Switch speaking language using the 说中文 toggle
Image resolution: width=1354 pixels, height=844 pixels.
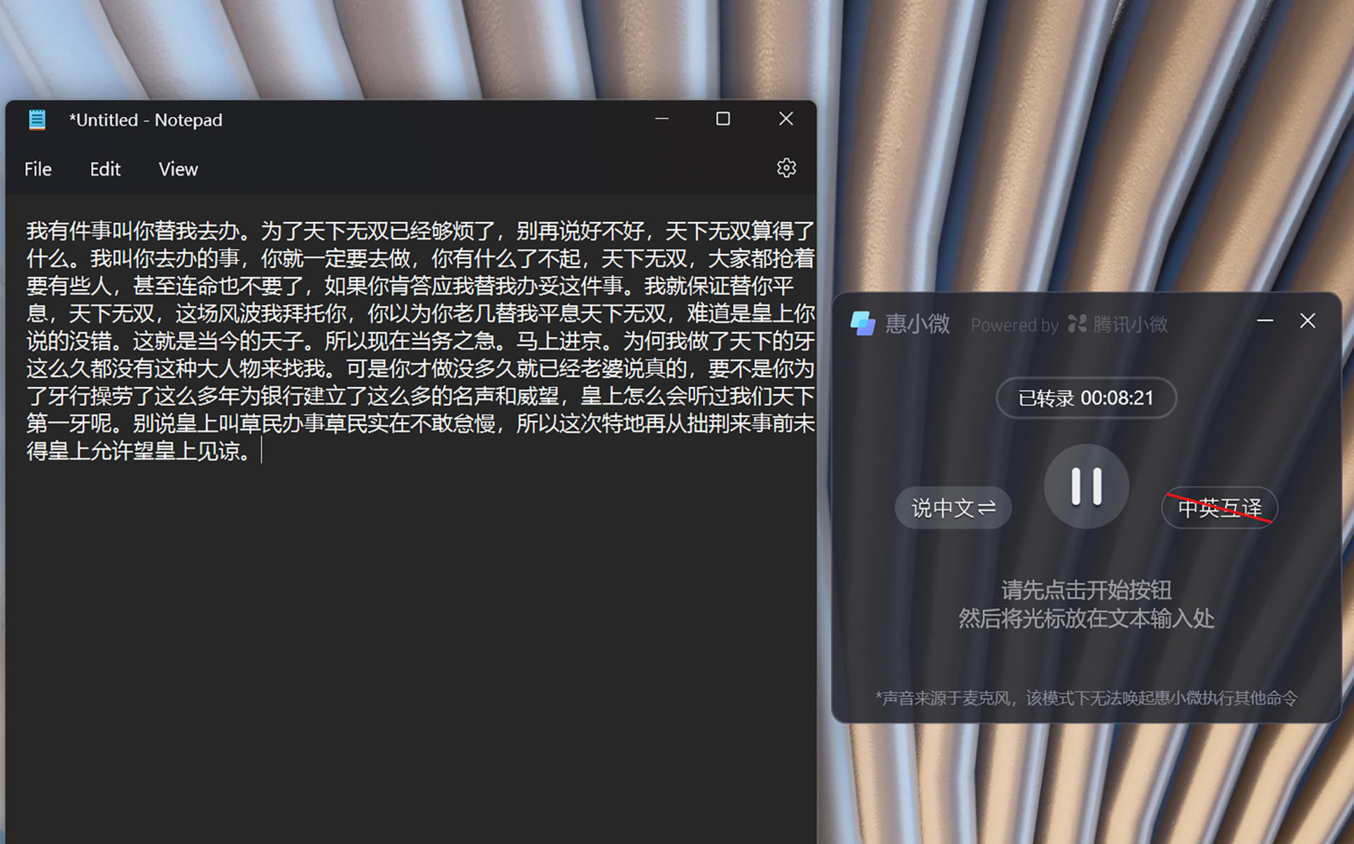(953, 508)
